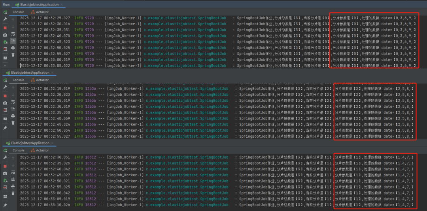This screenshot has width=427, height=211.
Task: Open Actuator tab in PID 9720 panel
Action: 40,12
